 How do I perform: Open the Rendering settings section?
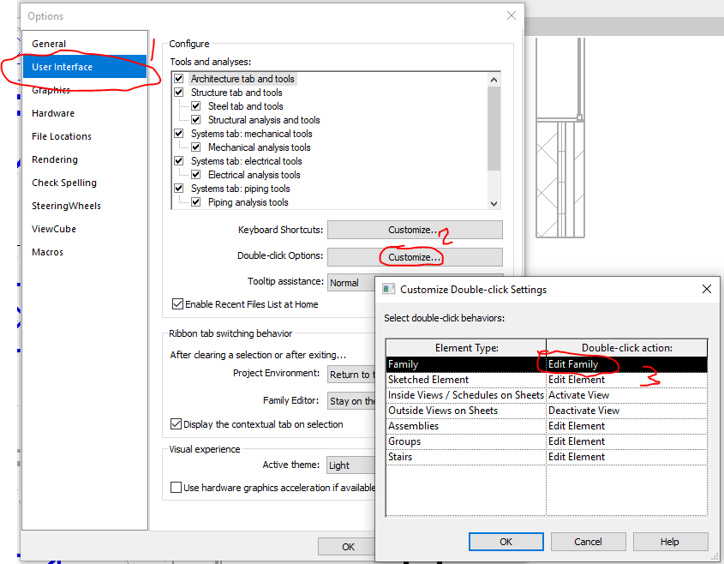pos(53,159)
